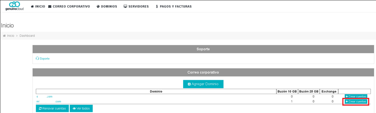The width and height of the screenshot is (376, 113).
Task: Click the Ver todos button
Action: point(81,108)
